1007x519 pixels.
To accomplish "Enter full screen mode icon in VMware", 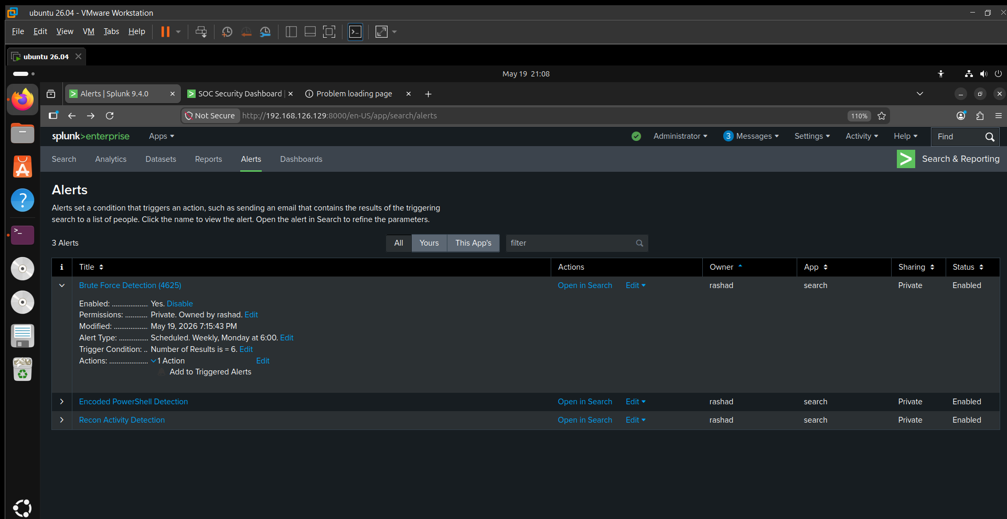I will pyautogui.click(x=329, y=32).
